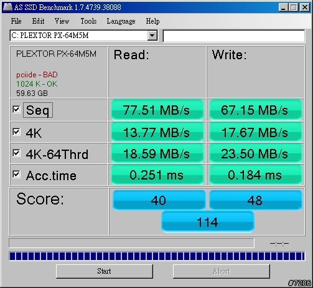This screenshot has height=288, width=313.
Task: Maximize the AS SSD Benchmark window
Action: 294,7
